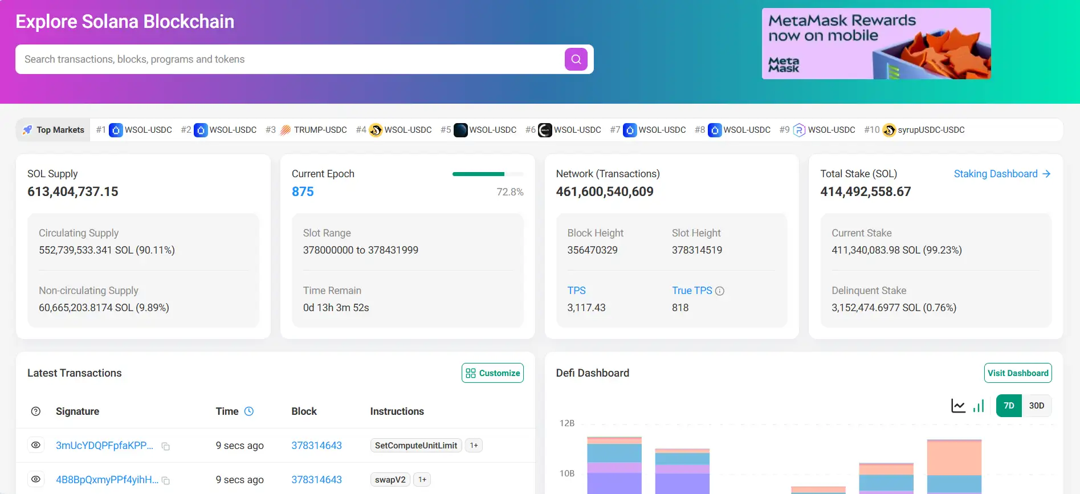Open the Staking Dashboard link
Screen dimensions: 1080x494
pyautogui.click(x=1001, y=174)
